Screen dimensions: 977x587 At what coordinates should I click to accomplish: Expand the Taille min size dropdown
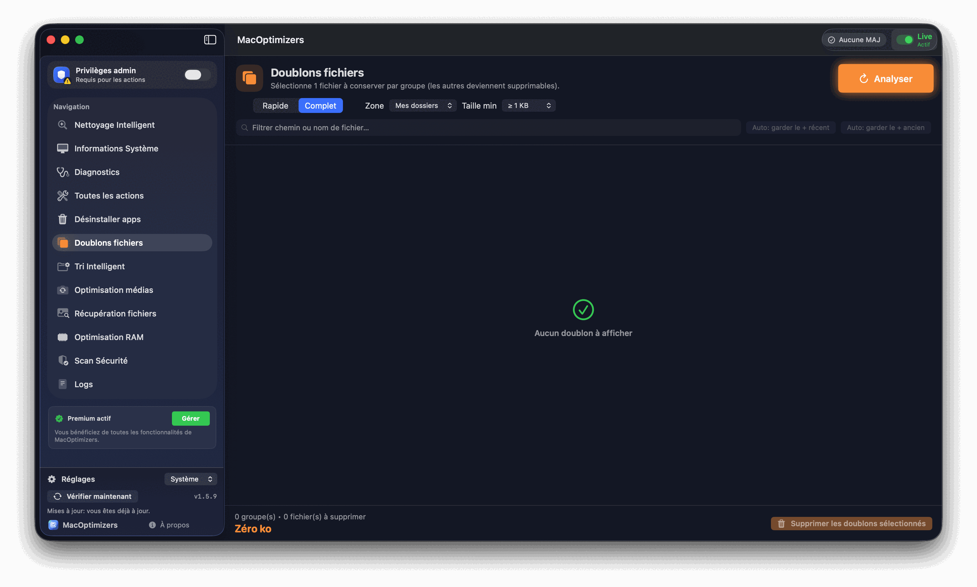point(529,105)
